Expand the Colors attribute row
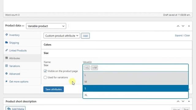 [x=116, y=45]
